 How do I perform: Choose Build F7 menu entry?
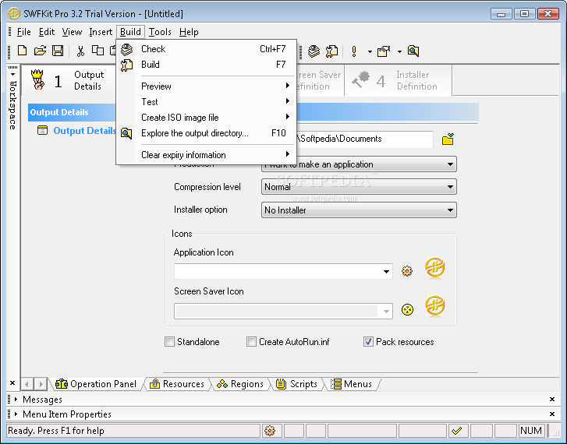206,65
